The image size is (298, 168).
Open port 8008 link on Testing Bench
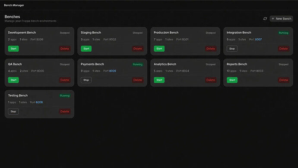39,103
